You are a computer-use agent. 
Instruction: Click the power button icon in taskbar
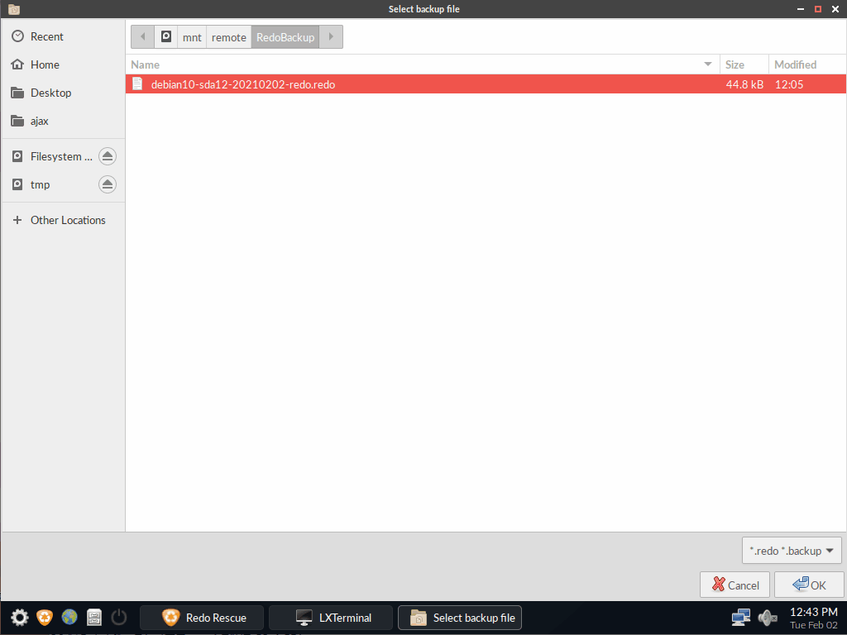click(119, 617)
